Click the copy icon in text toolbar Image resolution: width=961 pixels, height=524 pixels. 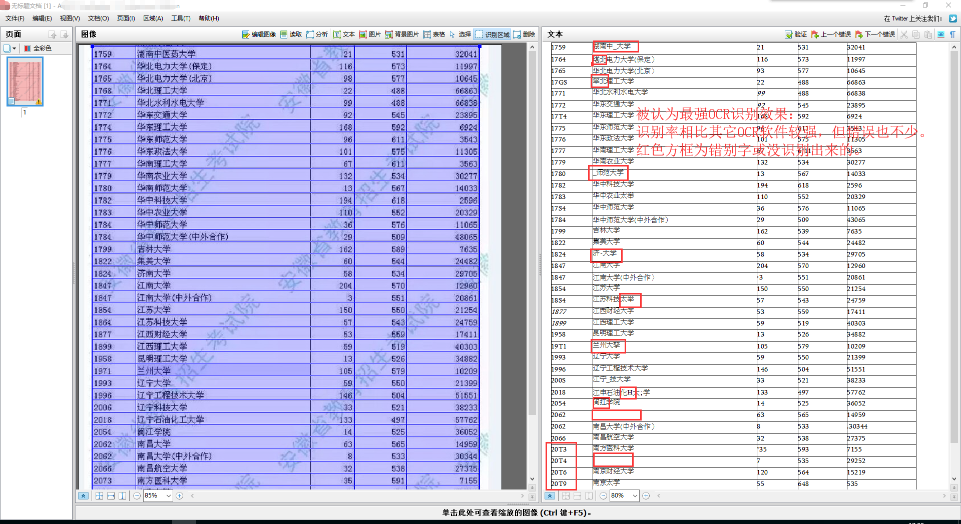[916, 34]
